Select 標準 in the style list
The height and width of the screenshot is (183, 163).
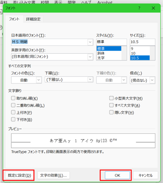tap(109, 49)
